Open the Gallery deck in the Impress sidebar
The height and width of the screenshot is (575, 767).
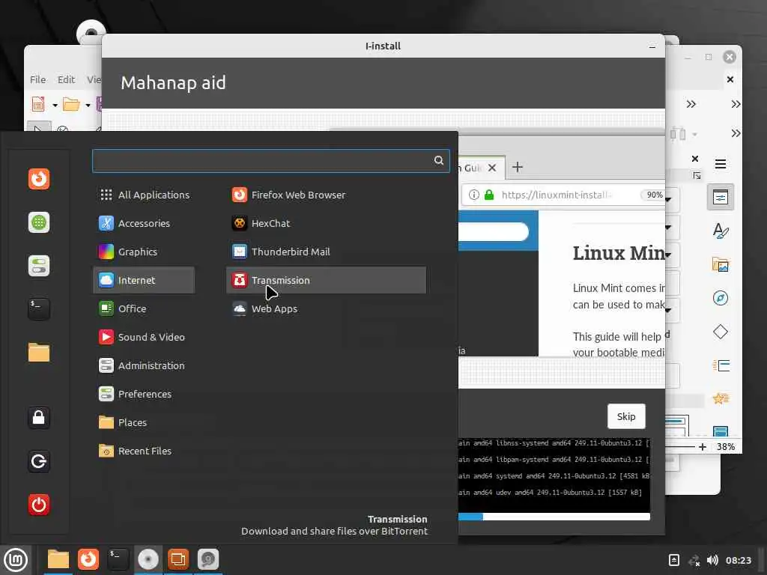[720, 264]
